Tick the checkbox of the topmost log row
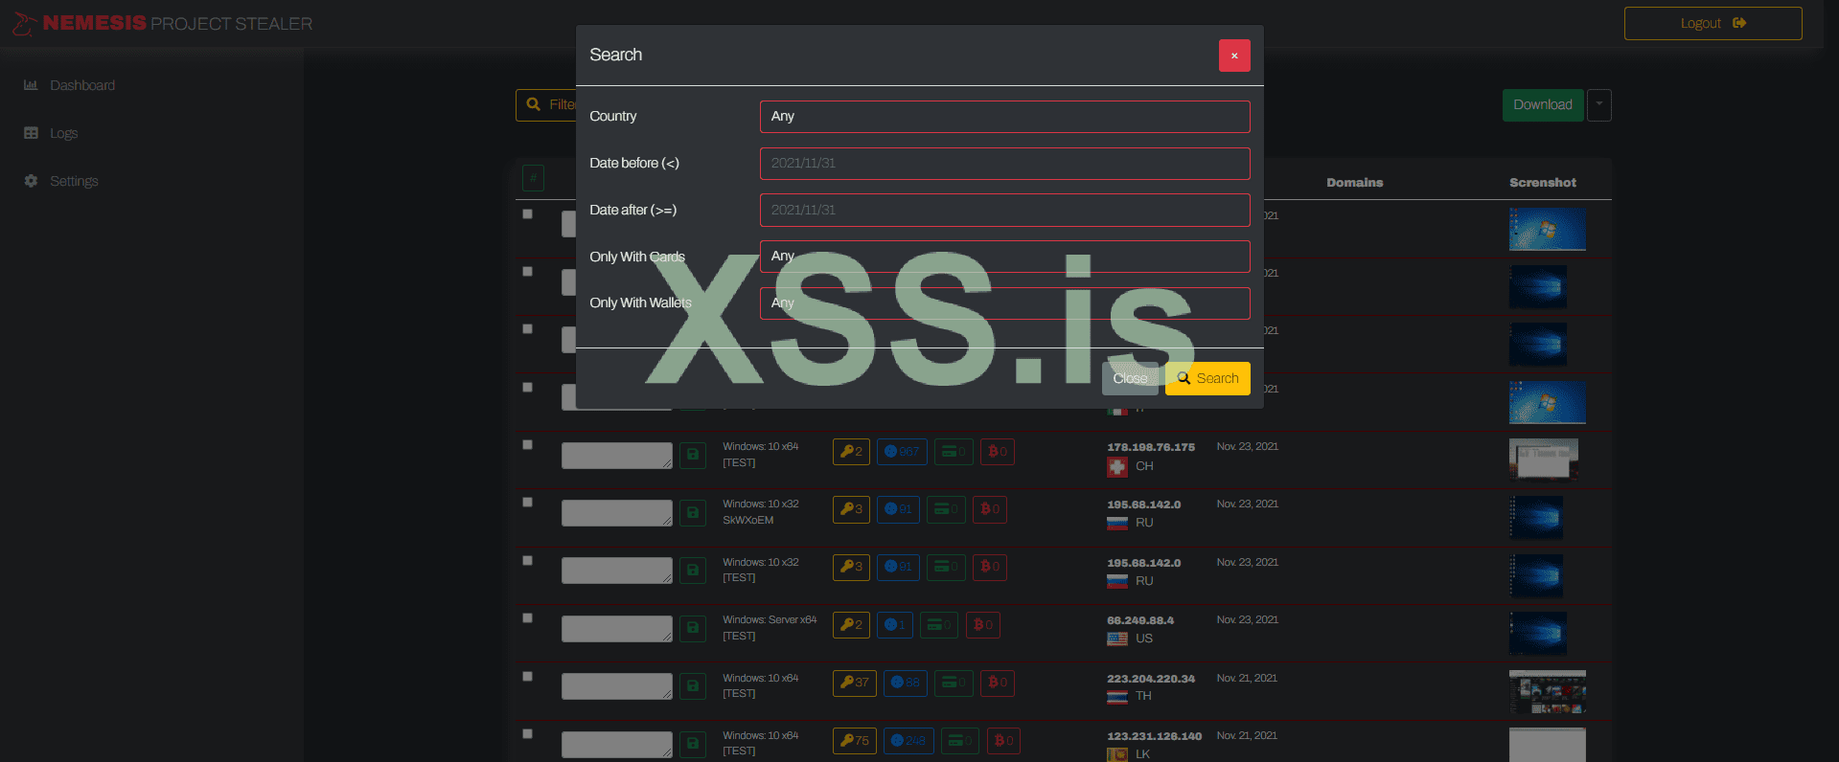 coord(527,213)
